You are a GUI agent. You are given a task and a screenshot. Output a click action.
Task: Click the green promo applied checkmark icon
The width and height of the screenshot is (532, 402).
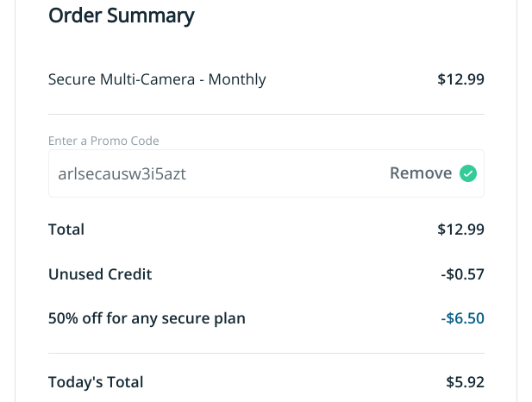pos(468,173)
